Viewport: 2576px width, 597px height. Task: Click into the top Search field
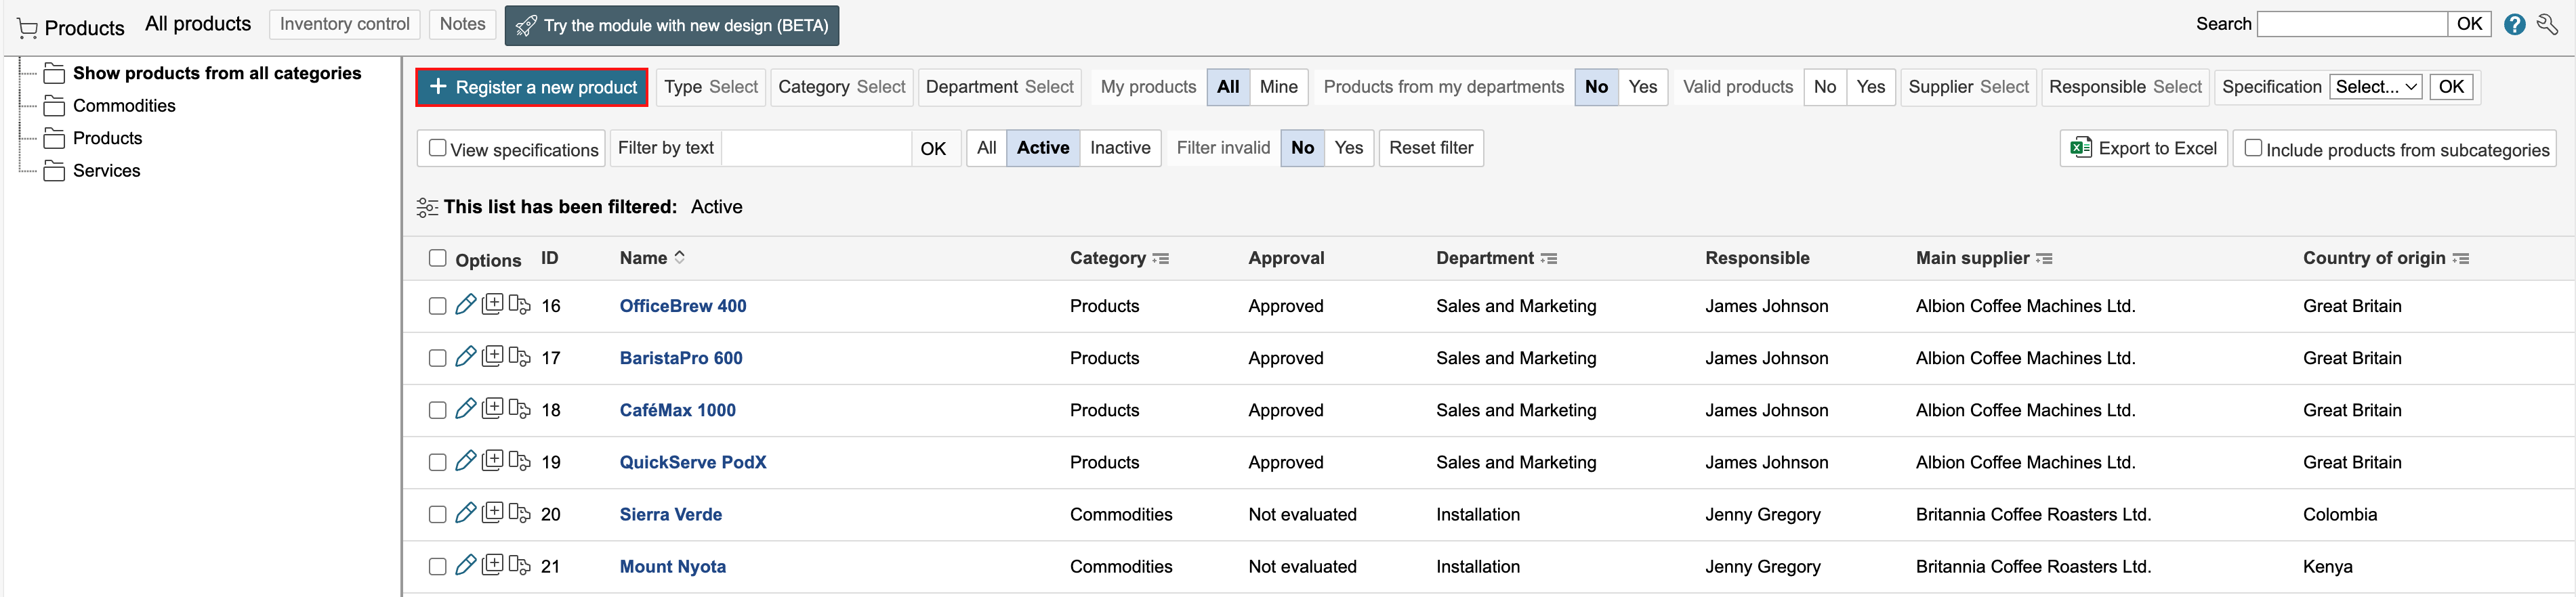pos(2352,24)
